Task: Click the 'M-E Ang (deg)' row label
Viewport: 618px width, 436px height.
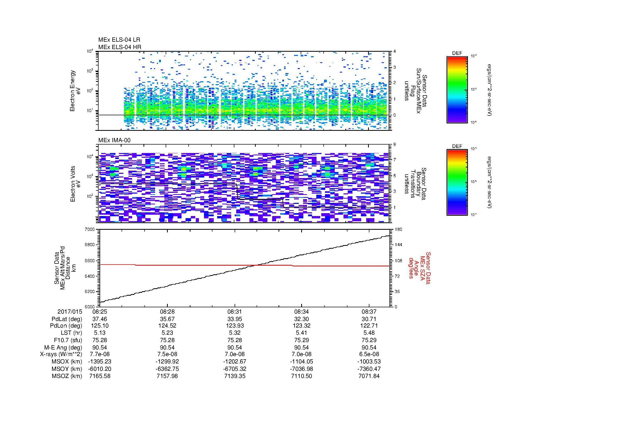Action: click(x=63, y=348)
